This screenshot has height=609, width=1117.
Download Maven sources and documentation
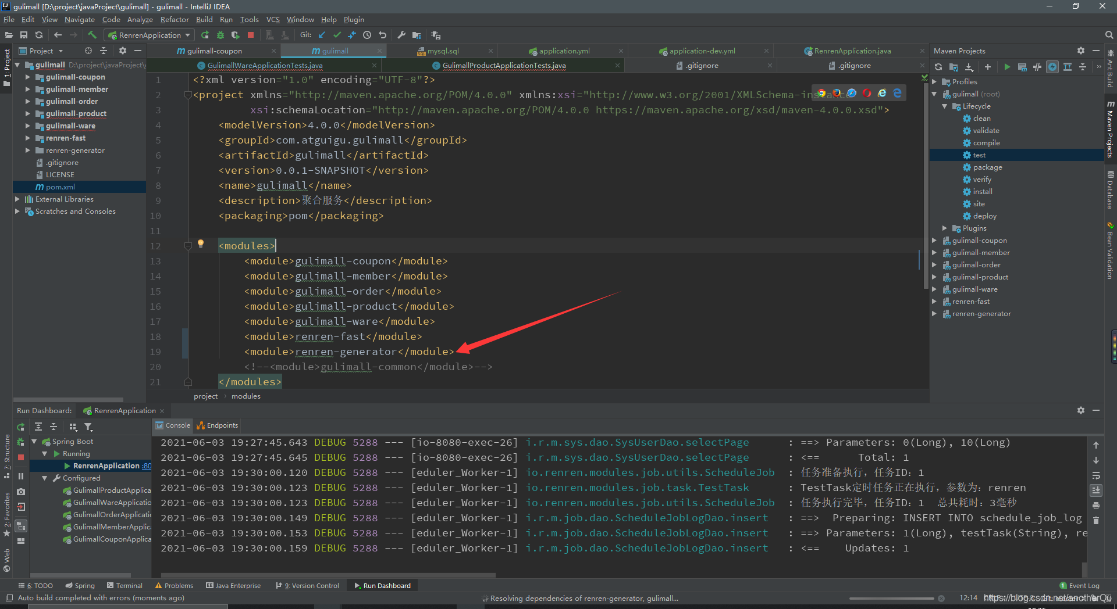point(969,67)
